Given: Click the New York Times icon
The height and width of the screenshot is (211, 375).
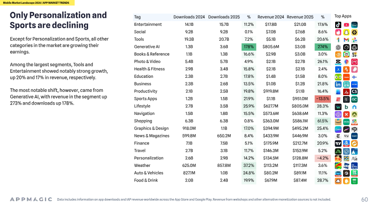Looking at the screenshot, I should point(338,136).
